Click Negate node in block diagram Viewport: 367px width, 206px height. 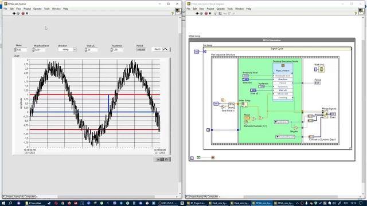point(296,128)
